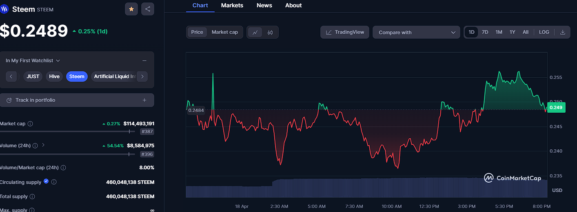Click the #396 volume rank badge
Screen dimensions: 577x212
[x=147, y=154]
